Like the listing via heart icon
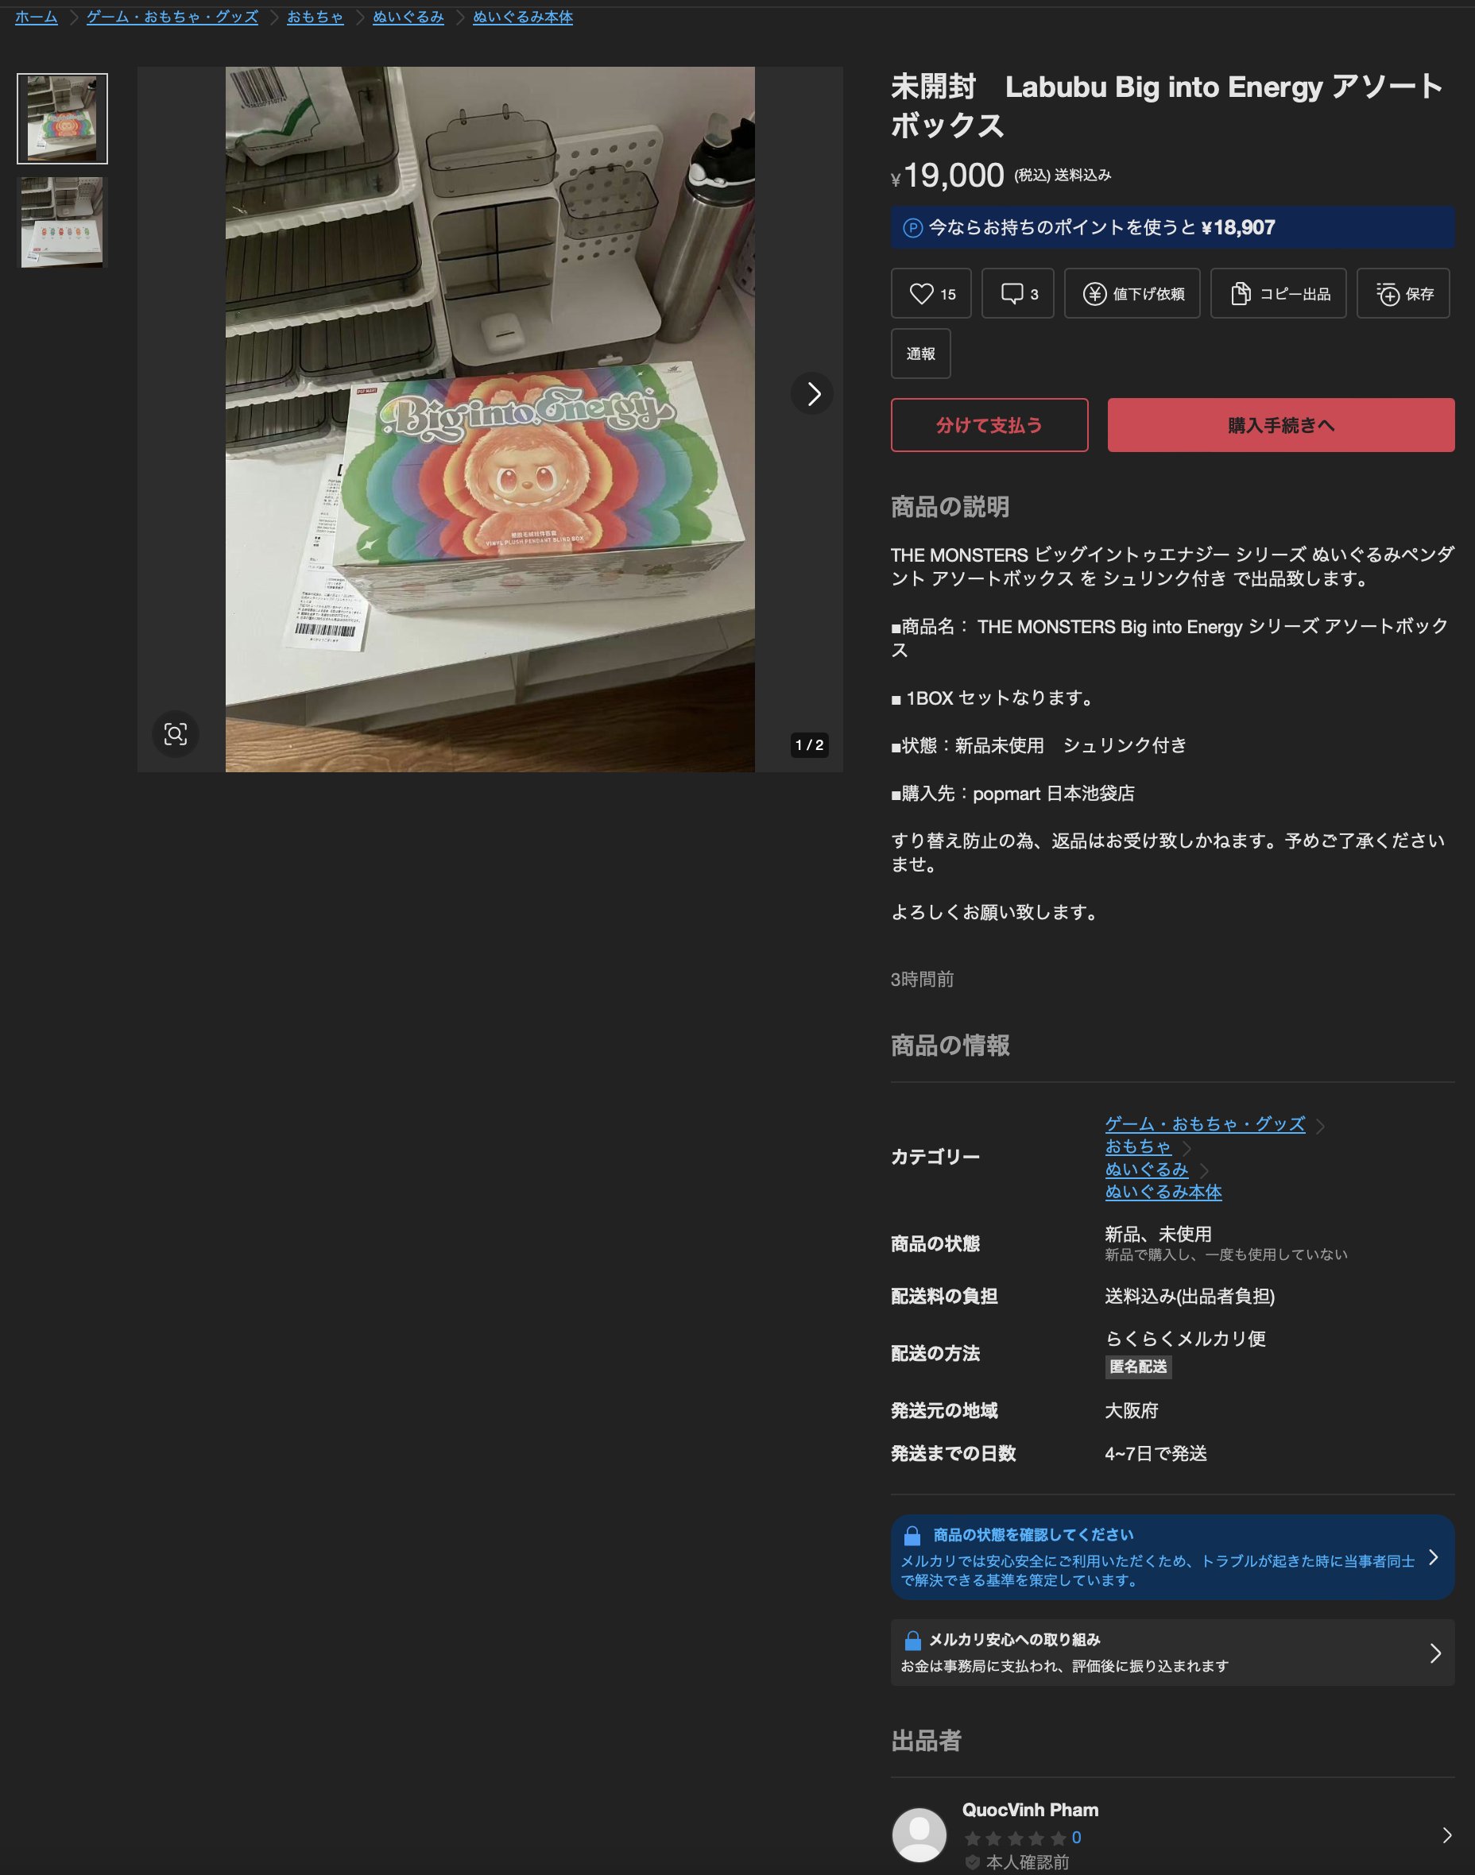 click(x=921, y=293)
